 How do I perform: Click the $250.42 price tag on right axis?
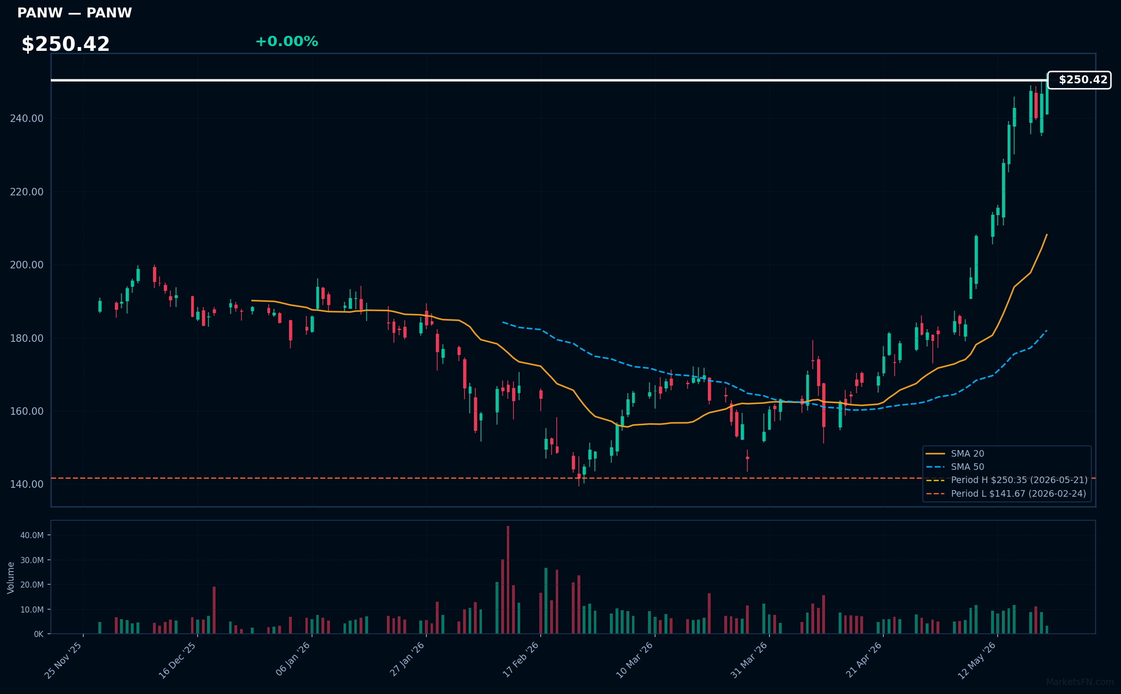(1080, 80)
